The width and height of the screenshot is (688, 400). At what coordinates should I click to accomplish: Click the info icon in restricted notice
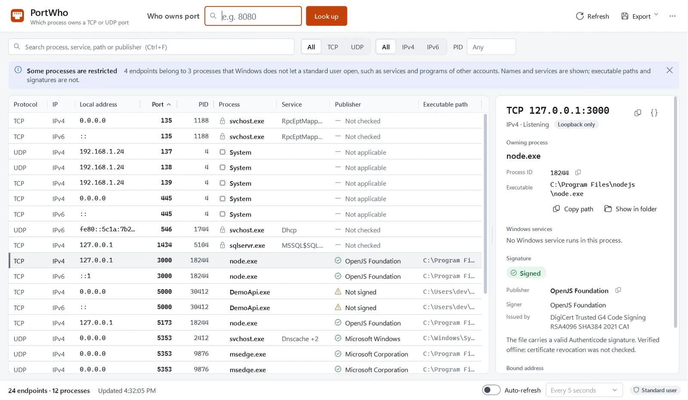[x=18, y=70]
